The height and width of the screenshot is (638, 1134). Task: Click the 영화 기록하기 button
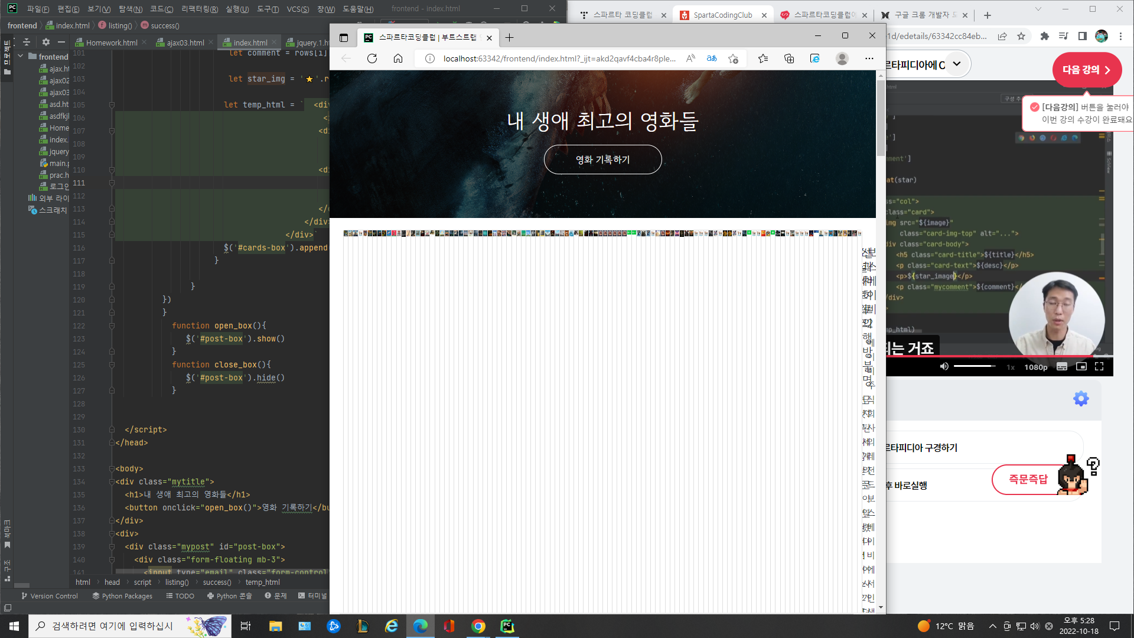coord(602,159)
